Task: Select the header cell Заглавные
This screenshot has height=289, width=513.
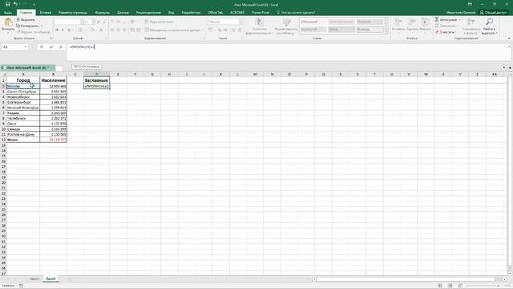Action: [96, 80]
